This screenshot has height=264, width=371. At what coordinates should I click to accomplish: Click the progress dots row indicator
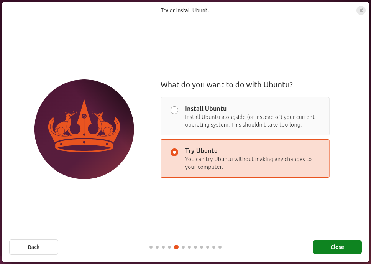coord(185,247)
